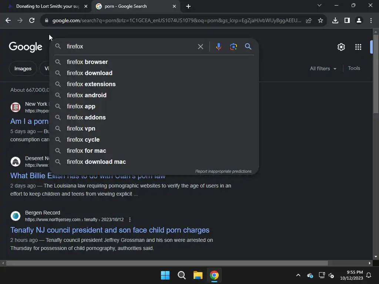
Task: Bookmark this page with the star
Action: (321, 21)
